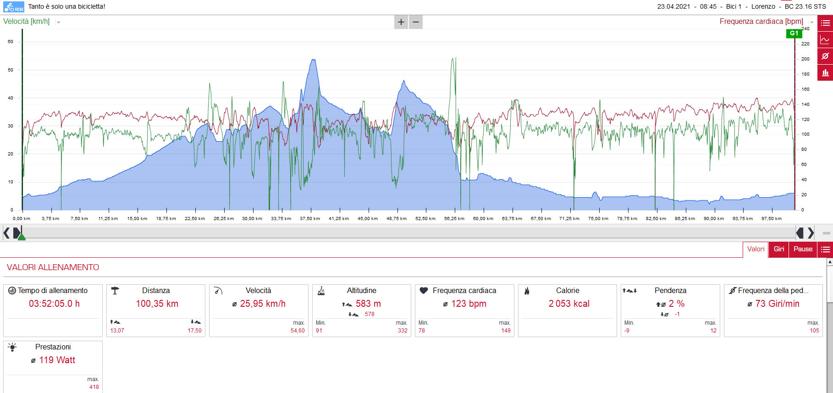This screenshot has height=393, width=833.
Task: Click the max power value 418
Action: (x=94, y=387)
